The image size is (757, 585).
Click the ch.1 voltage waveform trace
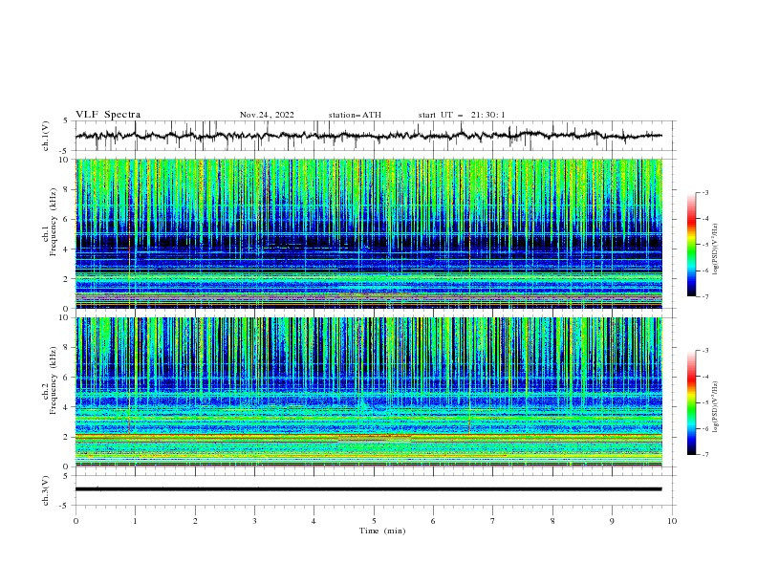(x=368, y=136)
